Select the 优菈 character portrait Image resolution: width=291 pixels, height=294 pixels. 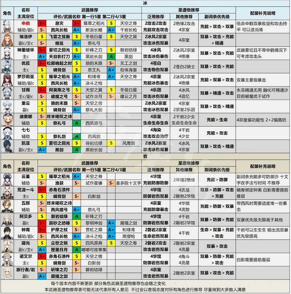coord(7,66)
